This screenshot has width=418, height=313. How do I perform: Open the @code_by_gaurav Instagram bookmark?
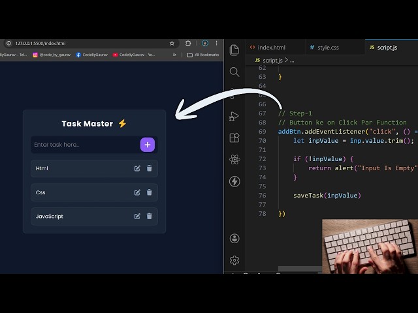(x=52, y=55)
